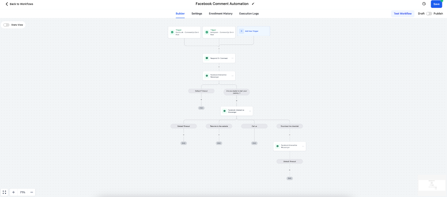Open the Instagram - Comment(s) On A Post trigger
Viewport: 447px width, 197px height.
click(x=219, y=32)
